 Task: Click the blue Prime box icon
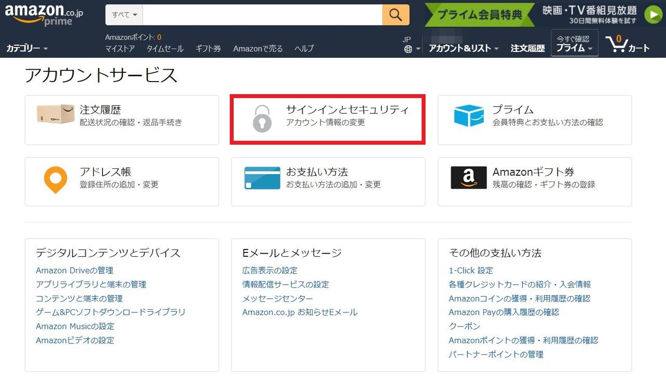point(468,115)
